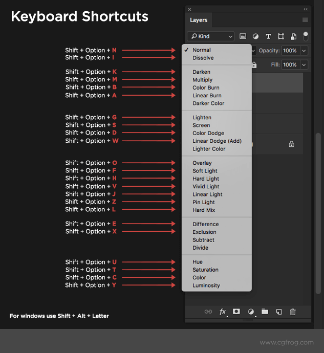Open the Layers panel options menu

305,20
